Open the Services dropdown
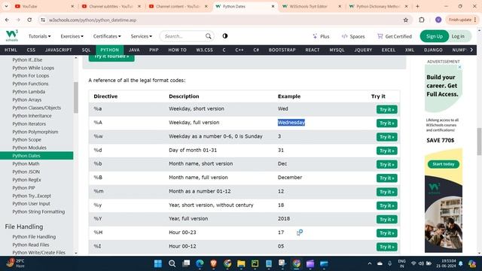The image size is (482, 271). pos(141,36)
